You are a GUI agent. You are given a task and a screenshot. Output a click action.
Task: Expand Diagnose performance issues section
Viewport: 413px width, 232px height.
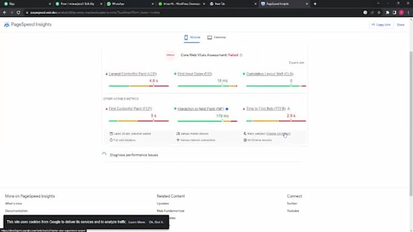134,155
